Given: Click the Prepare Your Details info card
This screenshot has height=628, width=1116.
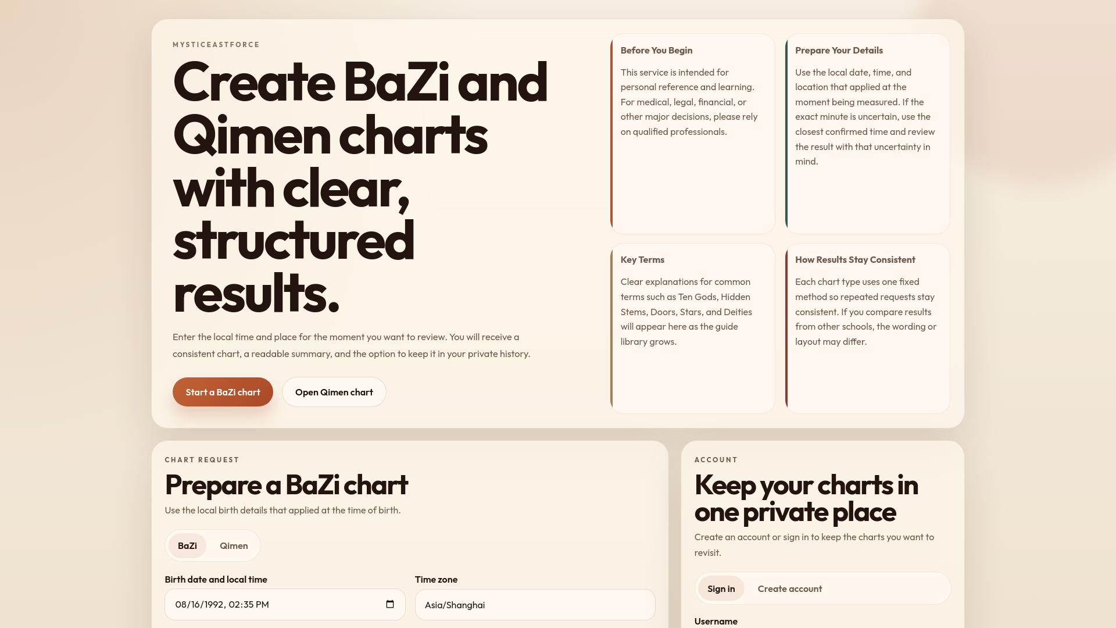Looking at the screenshot, I should coord(867,134).
